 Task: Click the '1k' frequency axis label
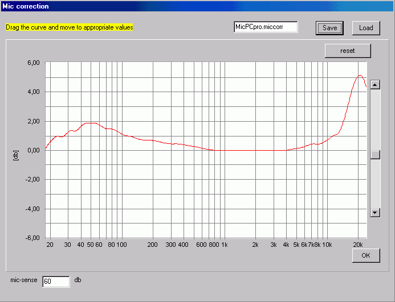(x=224, y=245)
